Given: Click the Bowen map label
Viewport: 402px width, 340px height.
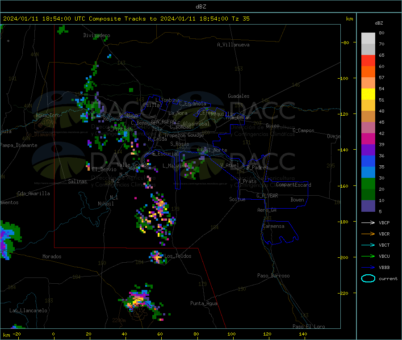Looking at the screenshot, I should click(297, 200).
